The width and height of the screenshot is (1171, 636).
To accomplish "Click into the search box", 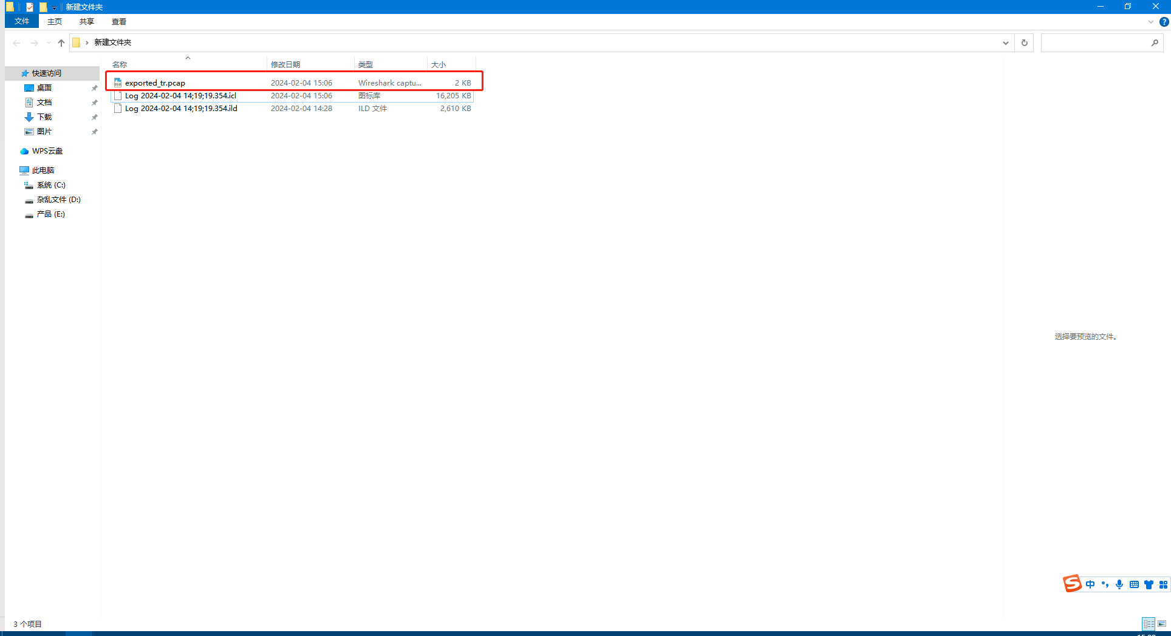I will click(1094, 42).
